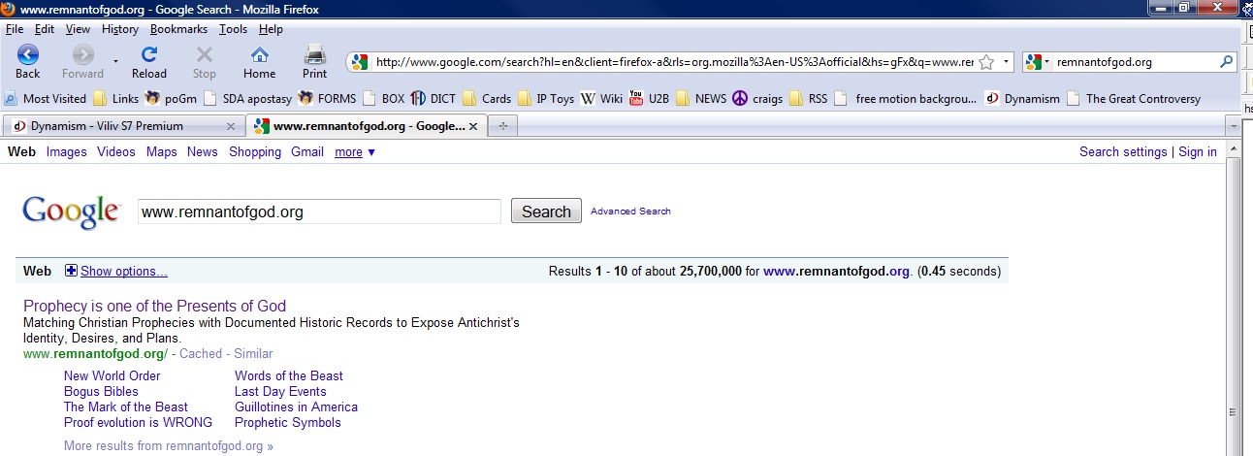
Task: Expand Show options with the plus icon
Action: click(x=71, y=271)
